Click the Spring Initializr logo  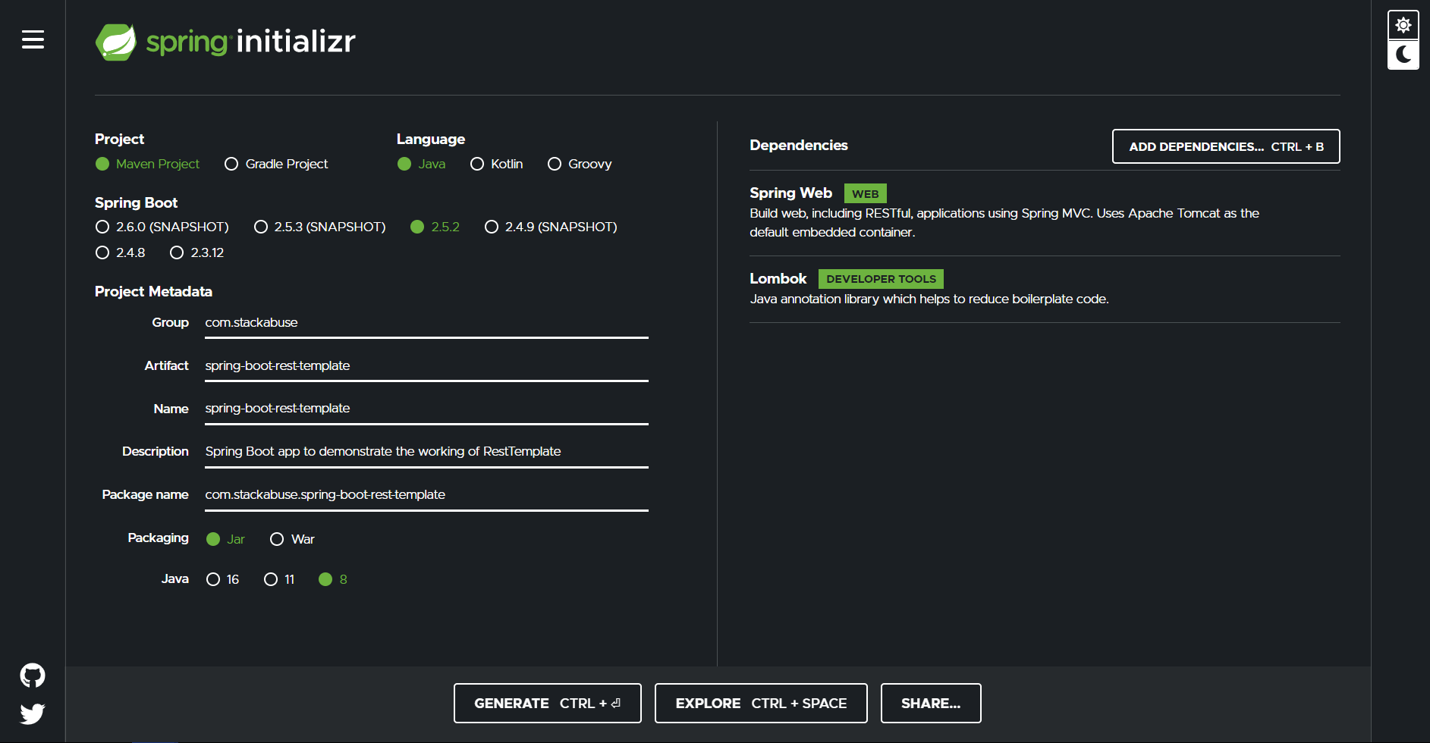point(225,42)
